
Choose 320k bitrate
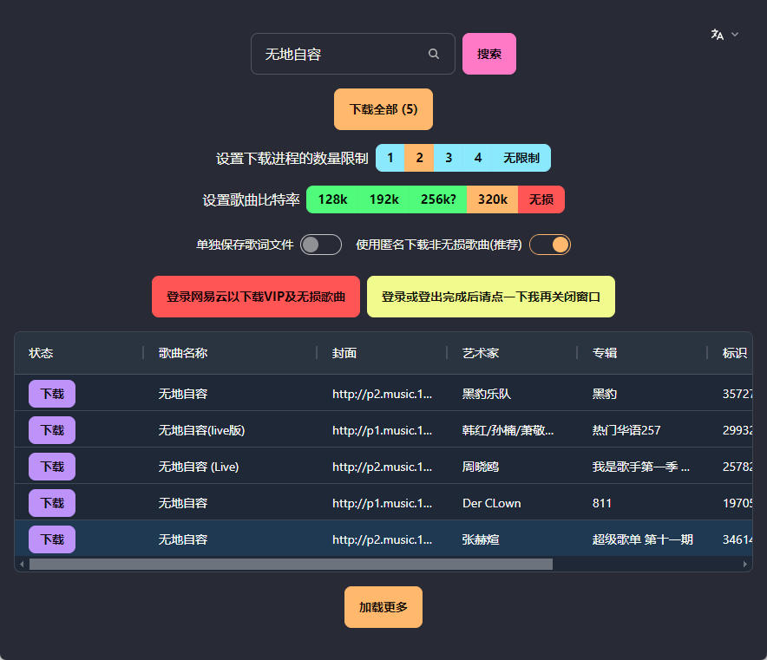click(x=493, y=199)
